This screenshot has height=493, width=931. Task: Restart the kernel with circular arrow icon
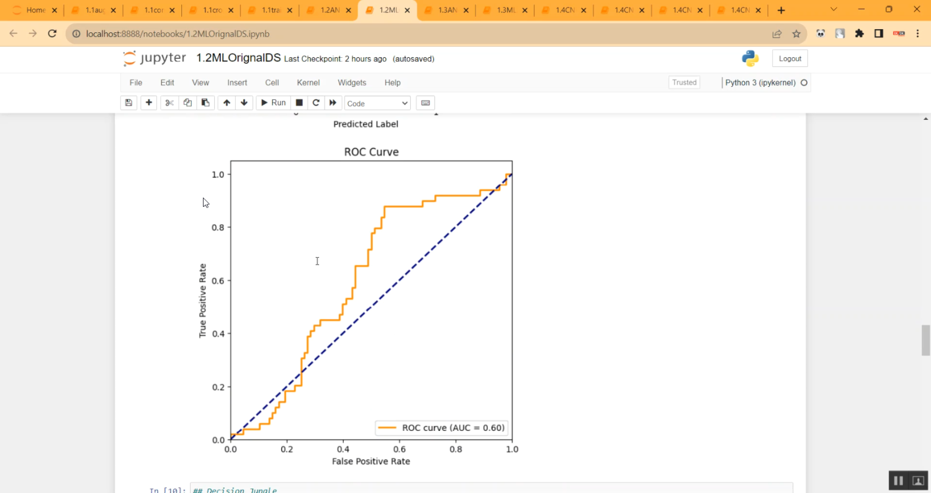pos(316,103)
